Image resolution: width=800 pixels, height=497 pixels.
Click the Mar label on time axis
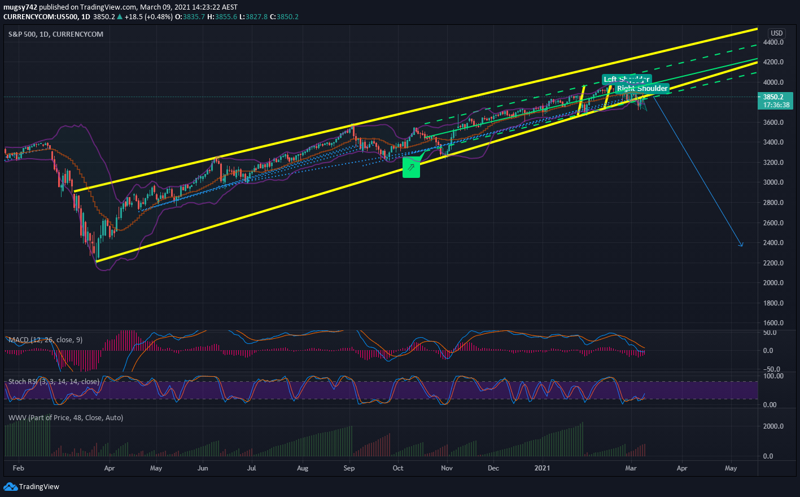coord(631,468)
